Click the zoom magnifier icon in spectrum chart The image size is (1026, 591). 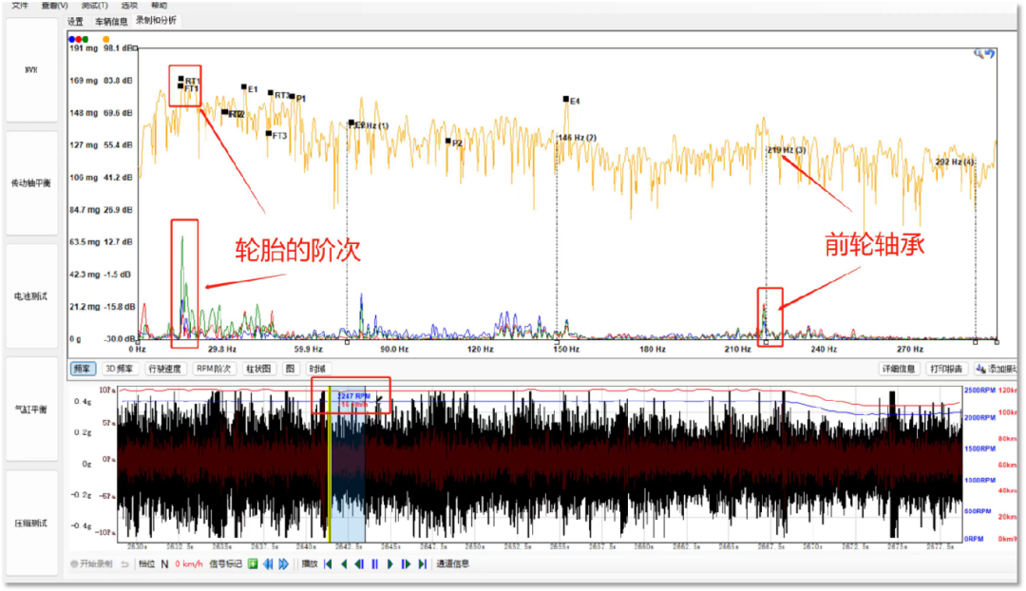point(978,53)
